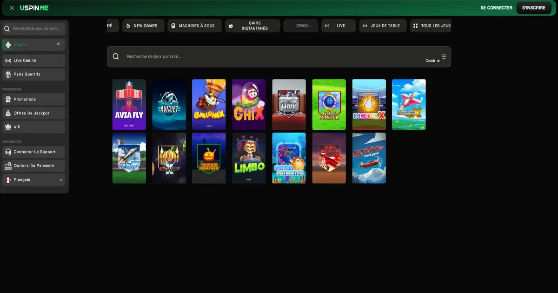Open the Avia Fly game
This screenshot has width=558, height=293.
[x=129, y=105]
